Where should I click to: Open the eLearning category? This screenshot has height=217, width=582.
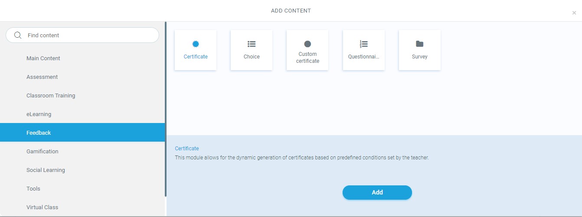coord(39,114)
